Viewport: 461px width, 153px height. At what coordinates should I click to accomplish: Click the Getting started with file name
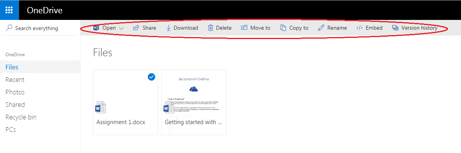click(193, 122)
